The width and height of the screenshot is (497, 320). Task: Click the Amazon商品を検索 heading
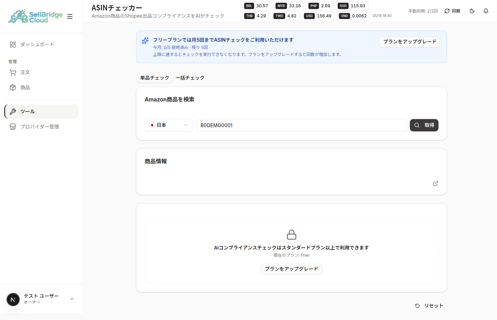coord(169,99)
